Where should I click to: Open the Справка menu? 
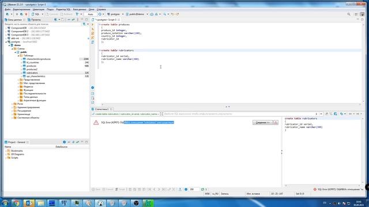[101, 9]
